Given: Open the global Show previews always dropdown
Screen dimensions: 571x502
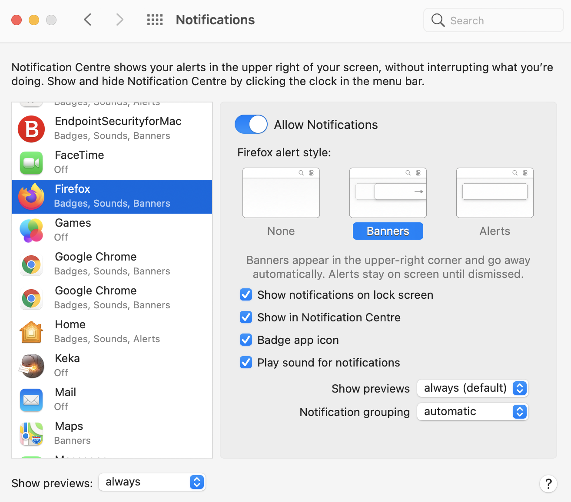Looking at the screenshot, I should [x=152, y=482].
